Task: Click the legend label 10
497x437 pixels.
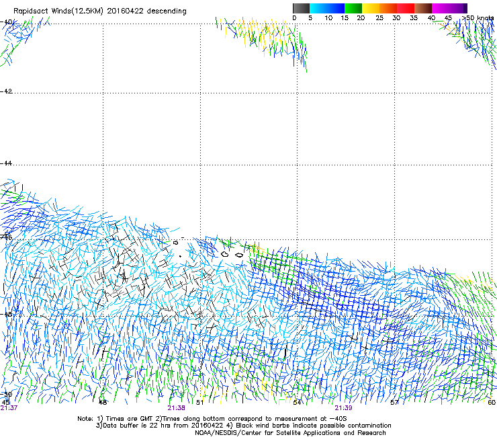Action: pos(328,18)
